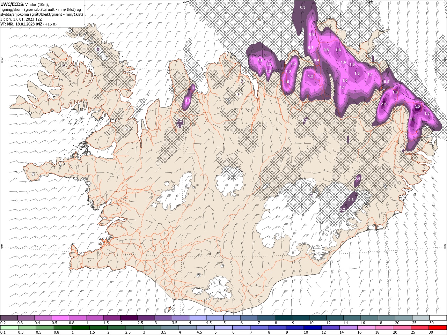Click lower legend red swatch between 25 and 30
Viewport: 447px width, 335px height.
420,328
